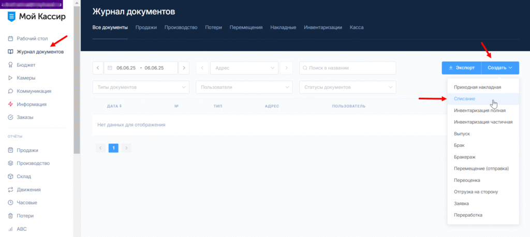
Task: Click the Потери trash icon
Action: pos(10,216)
